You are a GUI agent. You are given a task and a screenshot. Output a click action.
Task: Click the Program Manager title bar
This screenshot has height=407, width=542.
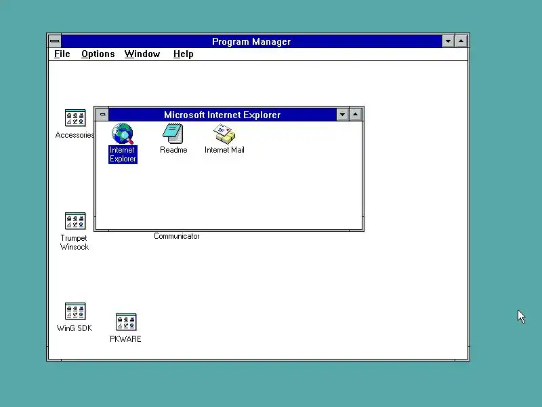(x=251, y=41)
